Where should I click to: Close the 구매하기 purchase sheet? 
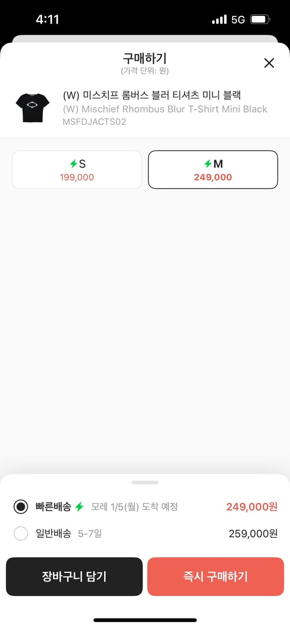[x=269, y=63]
